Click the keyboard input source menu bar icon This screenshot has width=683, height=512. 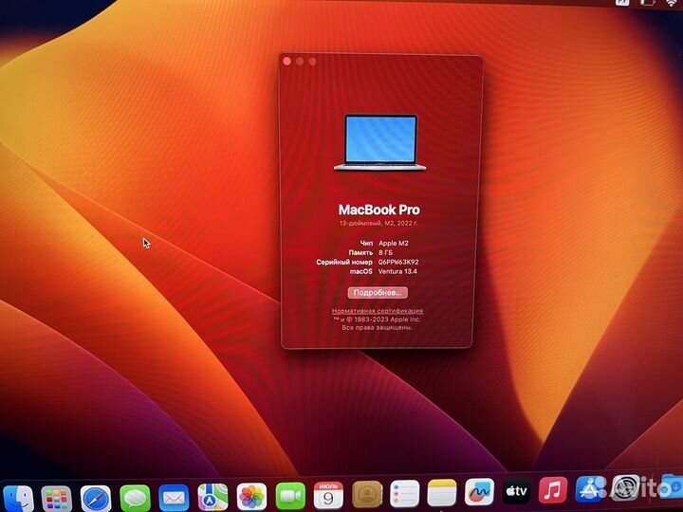tap(622, 2)
